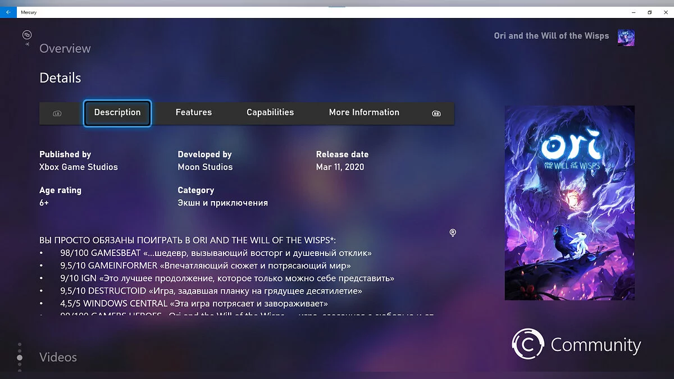Click the 4,5/5 WINDOWS CENTRAL review line
This screenshot has width=674, height=379.
(194, 303)
